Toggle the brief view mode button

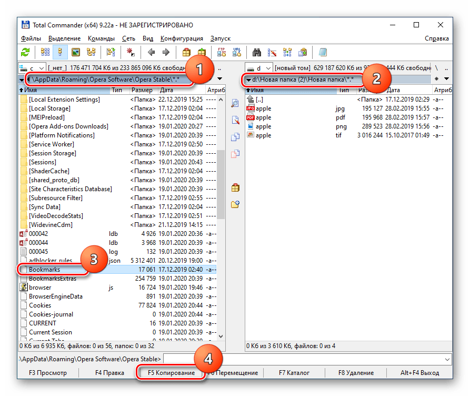coord(45,52)
